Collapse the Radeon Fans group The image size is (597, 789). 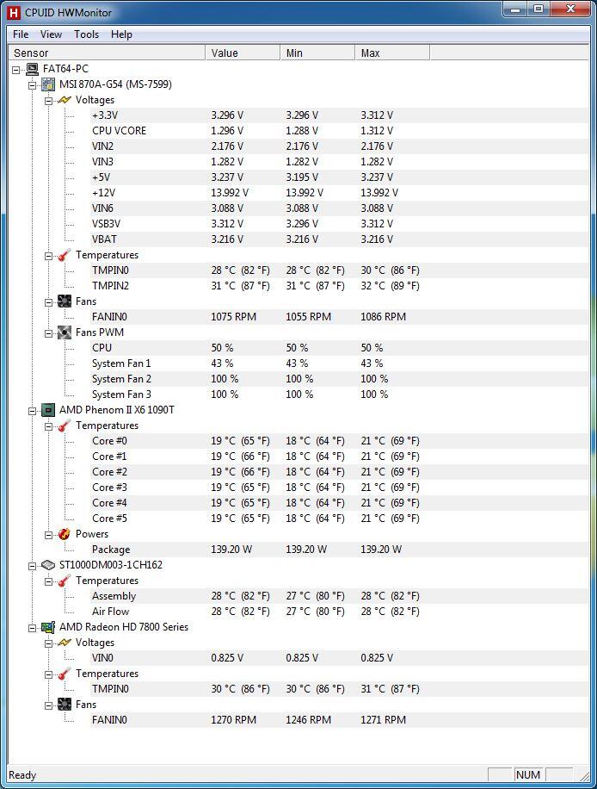[x=48, y=705]
